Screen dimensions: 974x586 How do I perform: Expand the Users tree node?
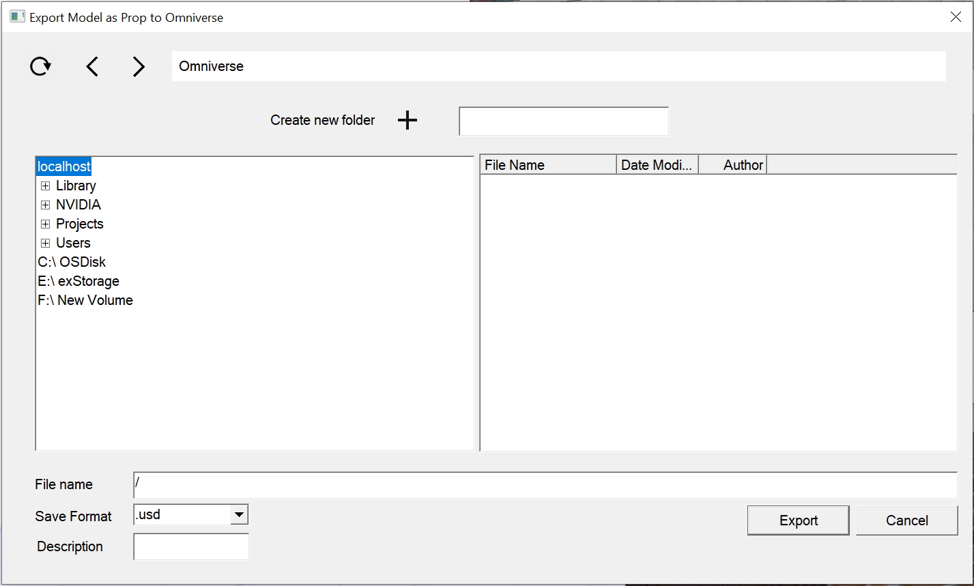click(45, 243)
